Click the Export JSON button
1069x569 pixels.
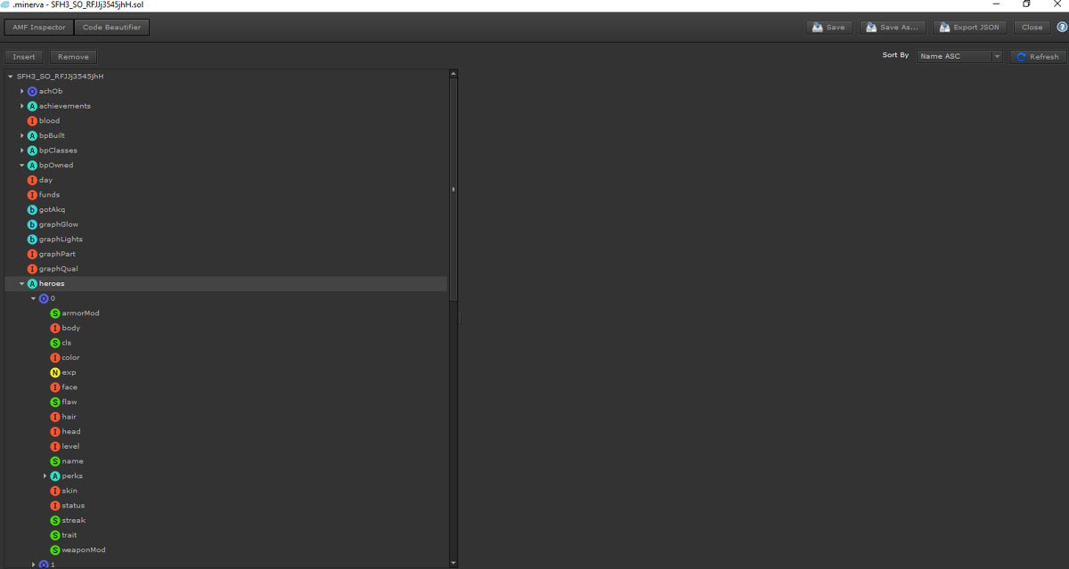pyautogui.click(x=969, y=28)
